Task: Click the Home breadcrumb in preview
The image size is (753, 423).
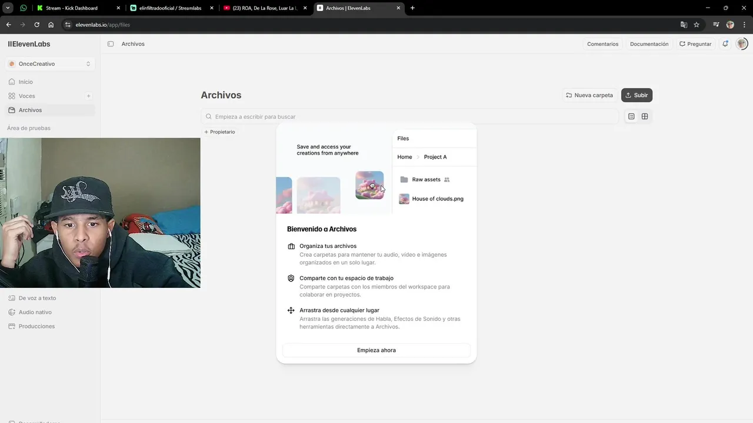Action: point(405,157)
